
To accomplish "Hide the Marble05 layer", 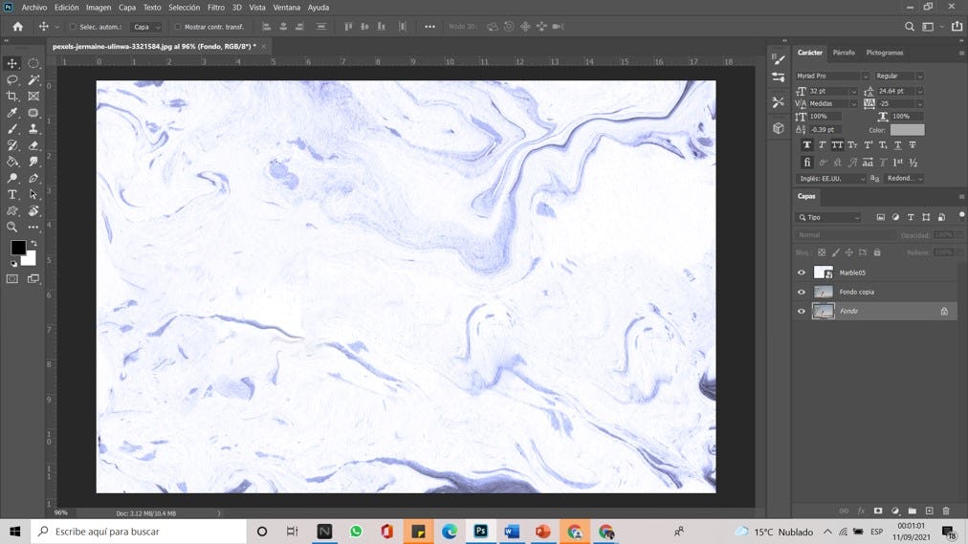I will 802,272.
